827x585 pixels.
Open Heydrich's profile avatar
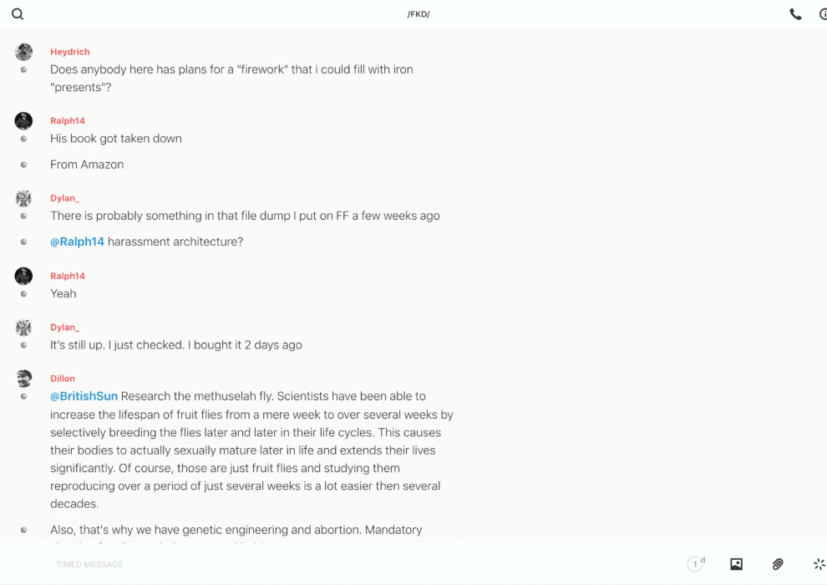(23, 52)
